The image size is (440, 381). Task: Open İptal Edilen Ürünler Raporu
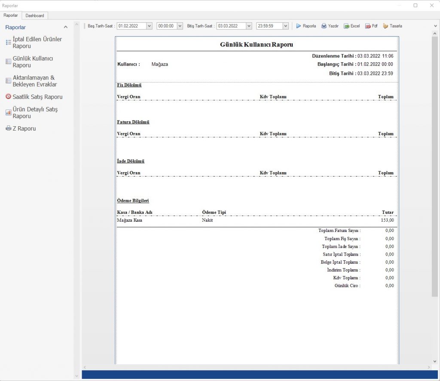pyautogui.click(x=37, y=43)
